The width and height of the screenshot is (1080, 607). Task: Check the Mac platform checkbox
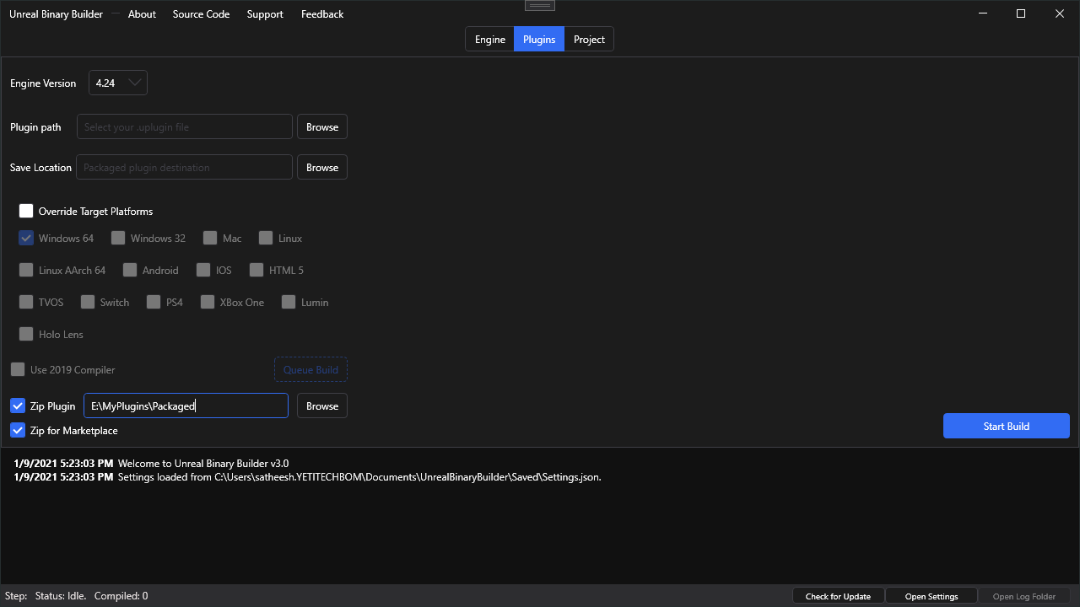pyautogui.click(x=210, y=238)
